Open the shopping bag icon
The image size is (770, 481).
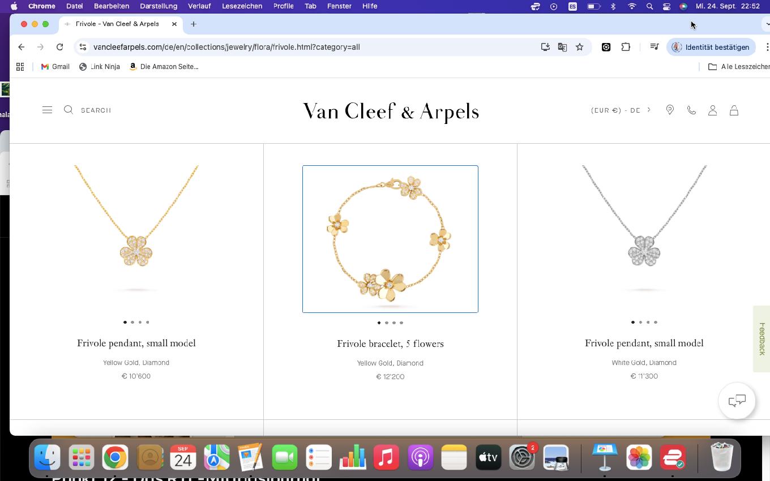[x=734, y=110]
